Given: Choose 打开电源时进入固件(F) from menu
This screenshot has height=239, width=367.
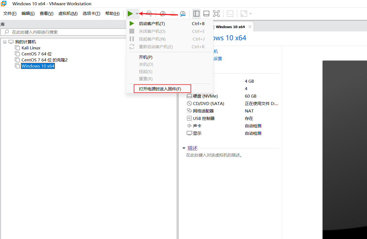Looking at the screenshot, I should point(160,89).
